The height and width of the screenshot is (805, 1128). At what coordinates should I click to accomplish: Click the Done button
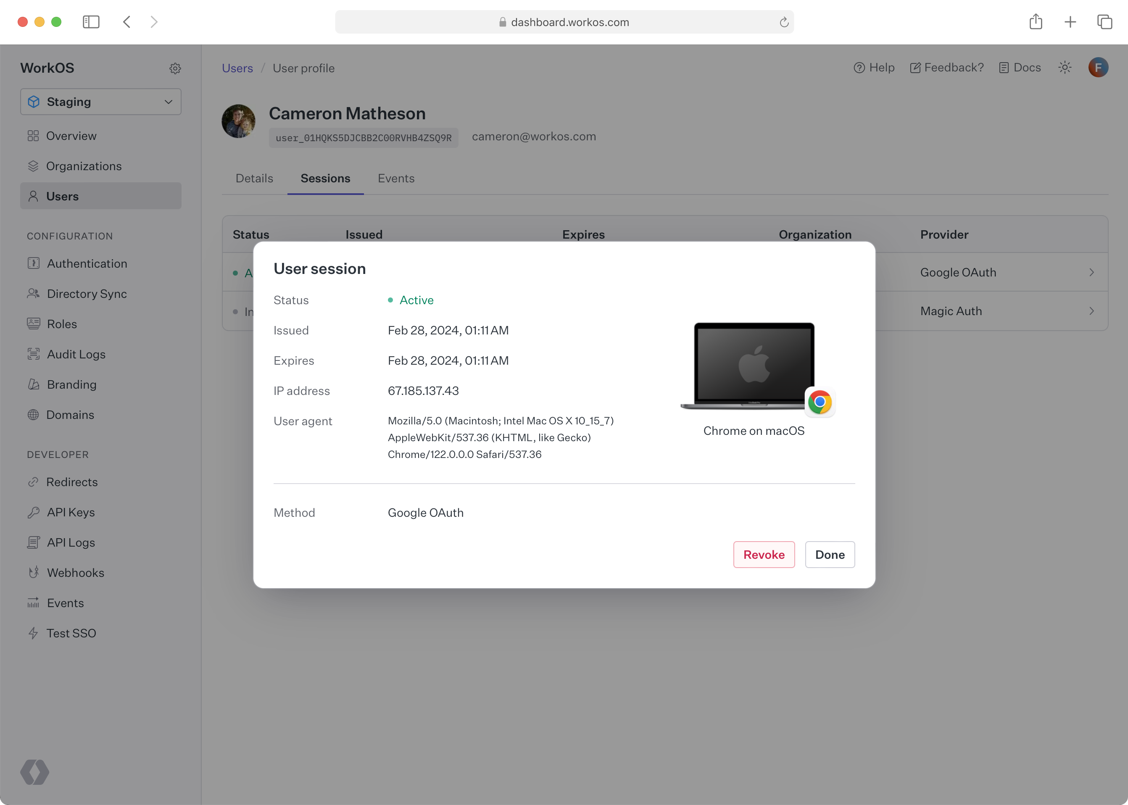point(828,555)
